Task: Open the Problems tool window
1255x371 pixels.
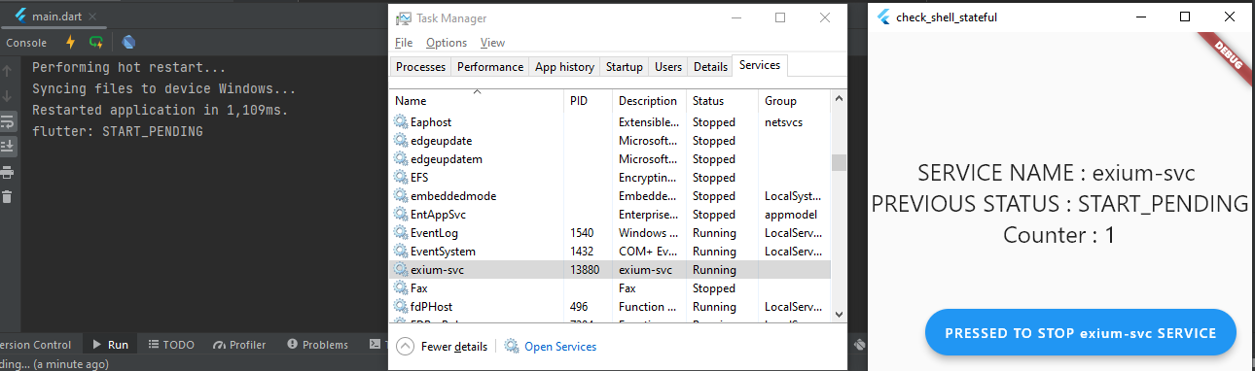Action: click(317, 345)
